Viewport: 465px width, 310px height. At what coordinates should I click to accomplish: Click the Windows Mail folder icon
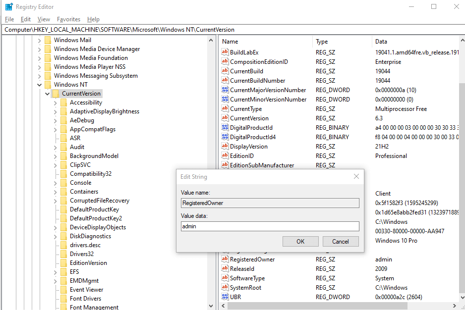click(48, 40)
